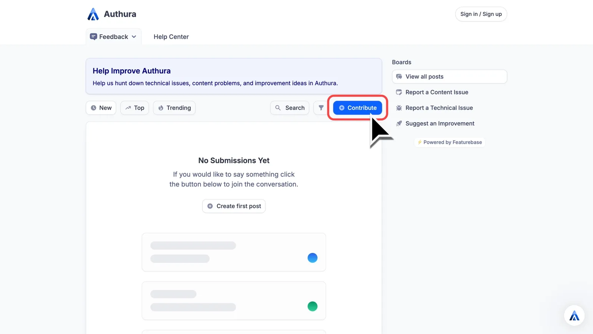Click the rocket icon for Suggest an Improvement
593x334 pixels.
pyautogui.click(x=399, y=123)
